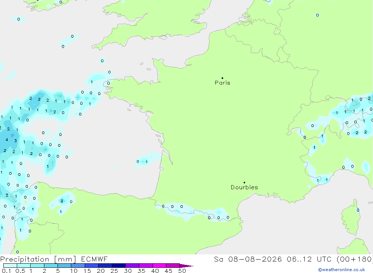Click the legend value '25'

[114, 271]
